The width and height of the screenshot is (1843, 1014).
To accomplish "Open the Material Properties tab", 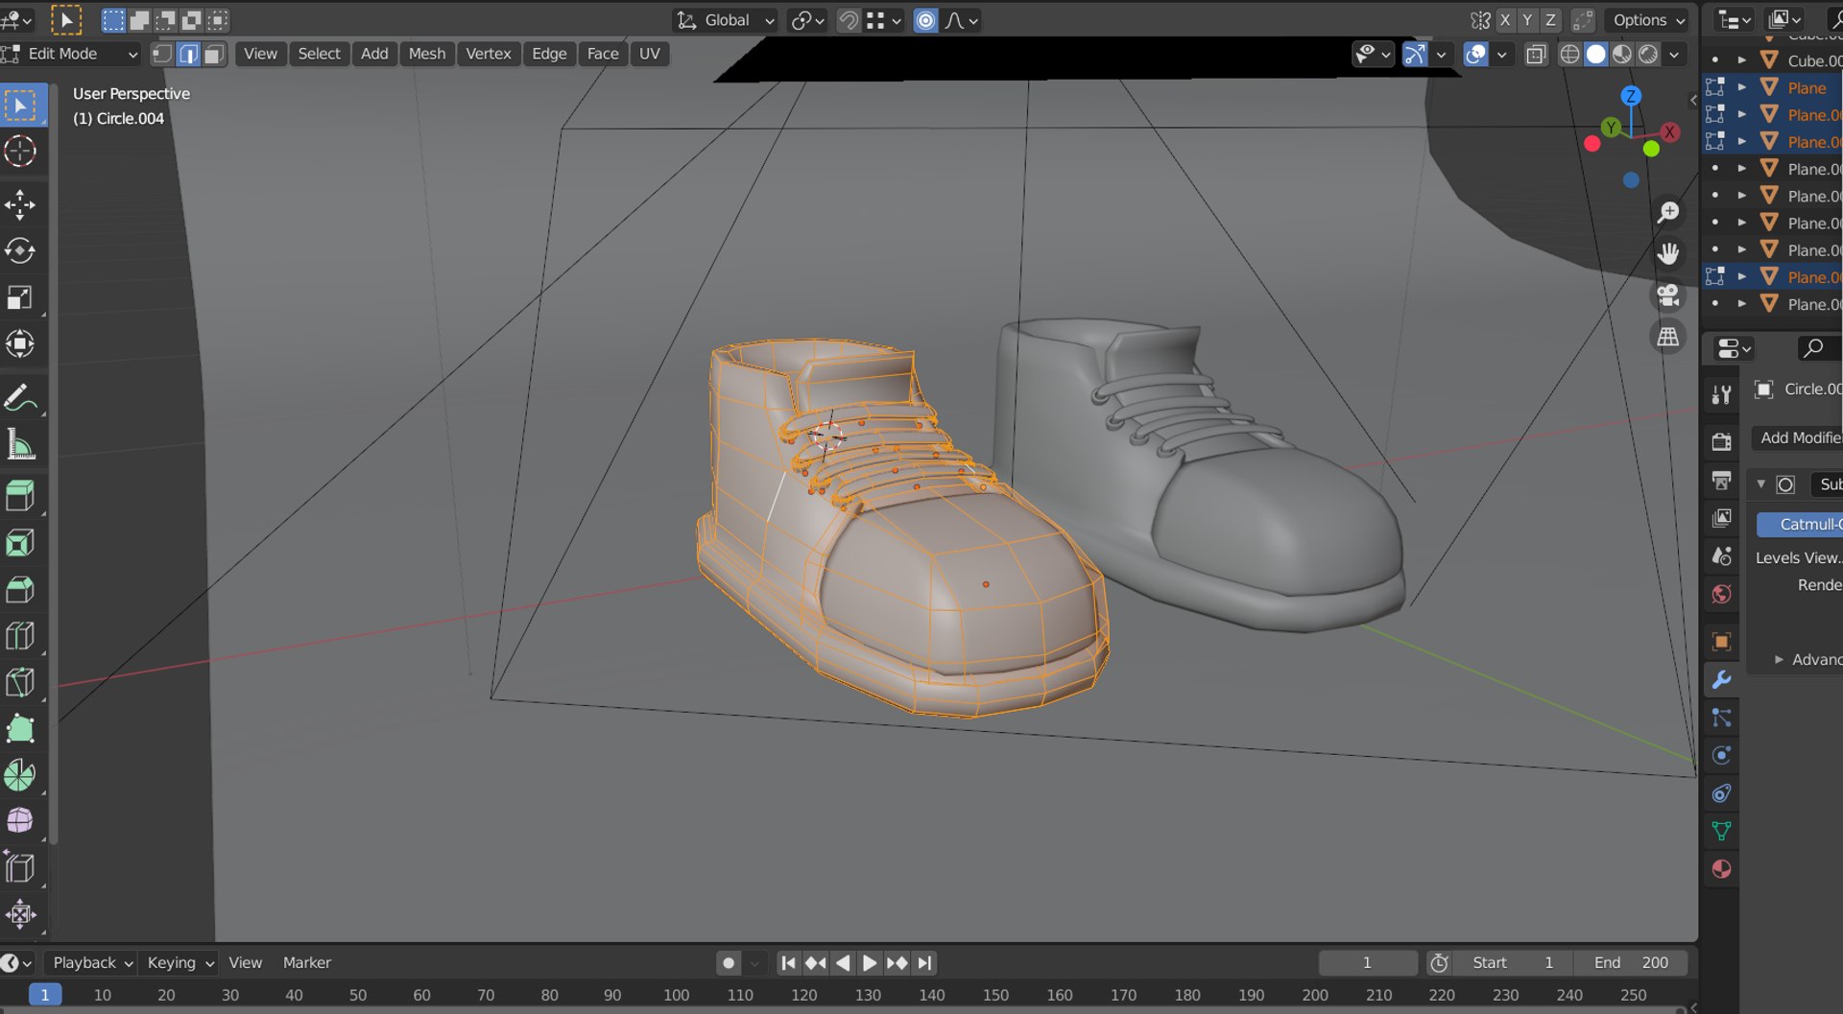I will [x=1722, y=869].
